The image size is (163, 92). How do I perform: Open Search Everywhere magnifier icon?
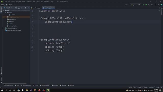coord(156,5)
